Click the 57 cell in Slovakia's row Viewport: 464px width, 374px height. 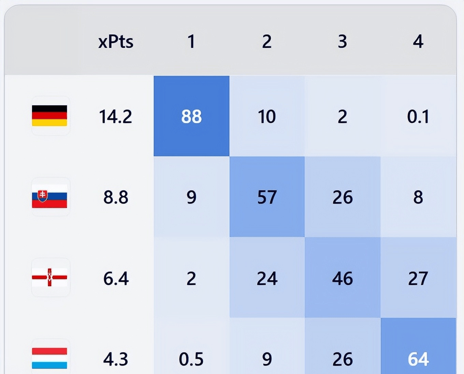[267, 197]
